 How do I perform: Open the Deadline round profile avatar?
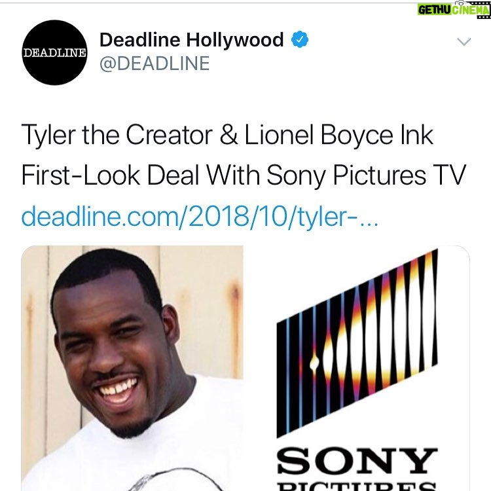point(54,52)
